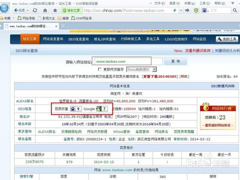Click the Go forward arrow icon
Screen dimensions: 240x180
click(187, 10)
